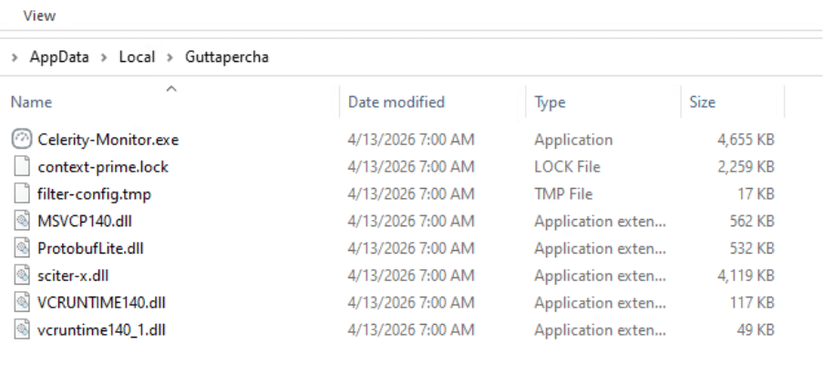Open the View ribbon tab

tap(39, 16)
